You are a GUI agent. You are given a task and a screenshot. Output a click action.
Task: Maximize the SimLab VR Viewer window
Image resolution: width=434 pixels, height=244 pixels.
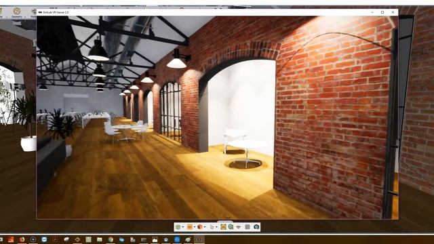382,12
